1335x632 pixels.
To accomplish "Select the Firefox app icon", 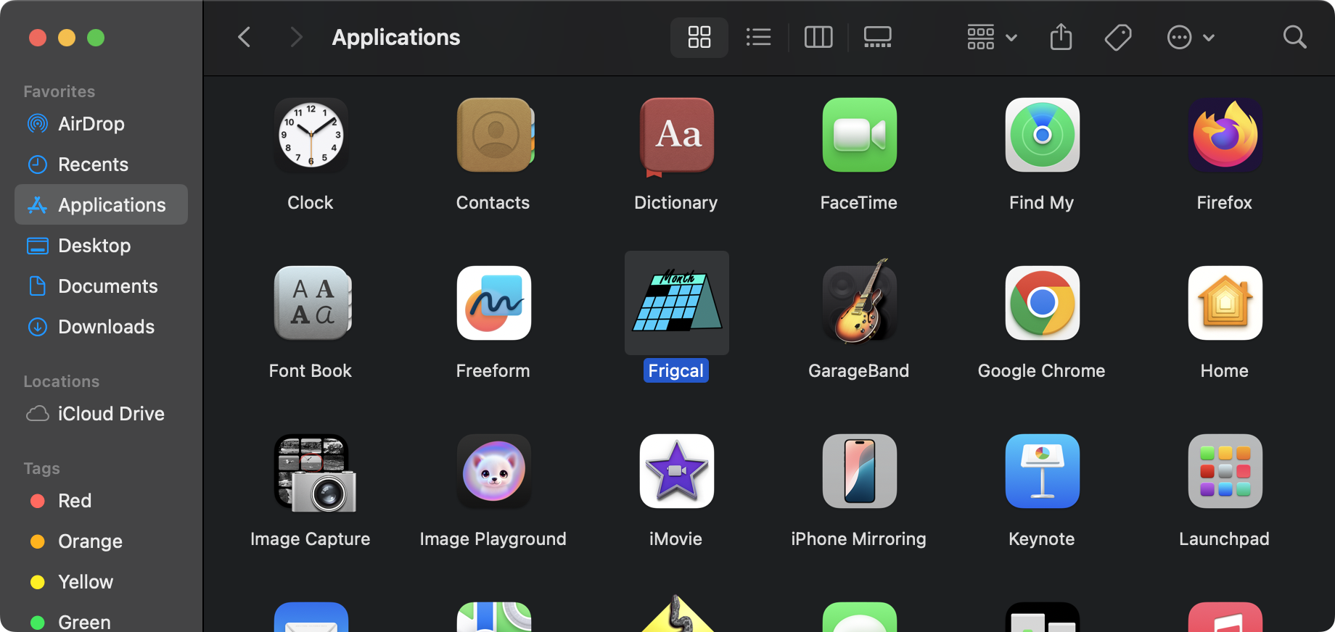I will click(1225, 135).
